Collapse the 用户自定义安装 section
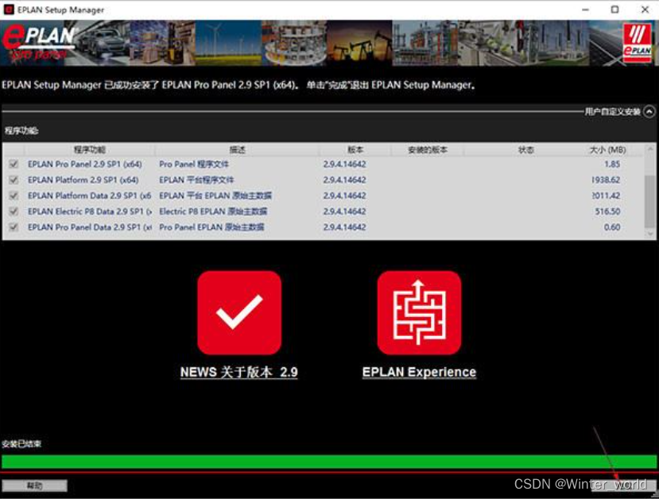 click(649, 111)
